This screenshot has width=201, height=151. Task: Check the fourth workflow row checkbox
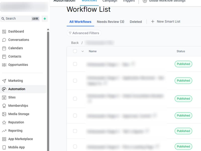pos(75,116)
